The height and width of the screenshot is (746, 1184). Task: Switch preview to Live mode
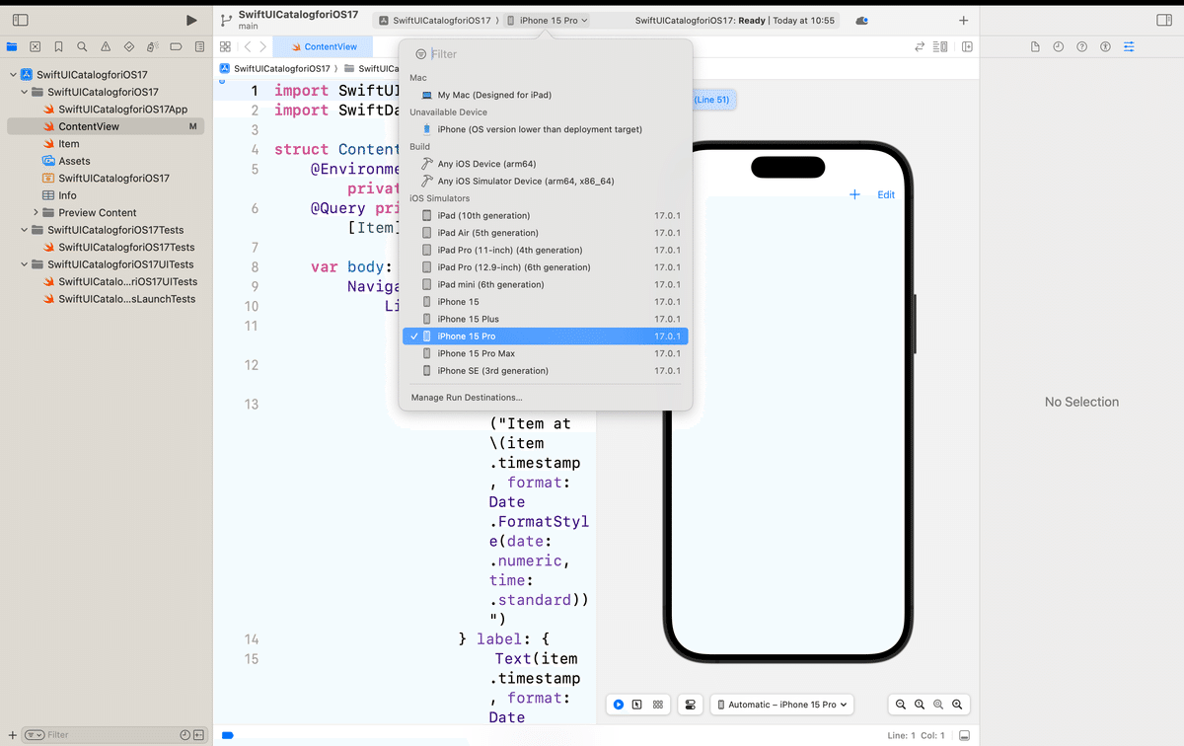[x=618, y=705]
